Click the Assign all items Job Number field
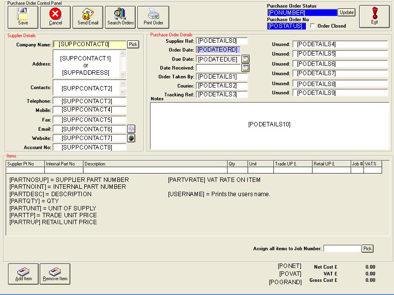 [342, 249]
